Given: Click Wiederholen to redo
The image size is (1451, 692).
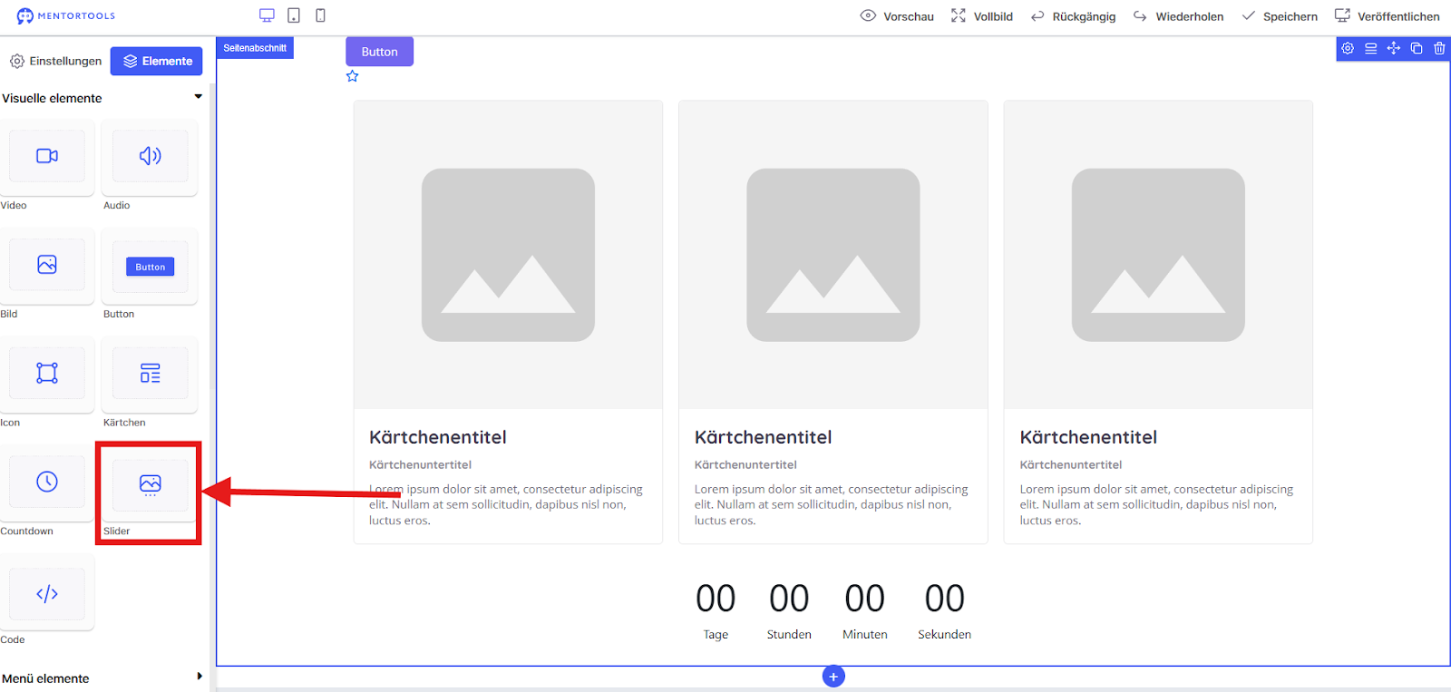Looking at the screenshot, I should [1178, 16].
